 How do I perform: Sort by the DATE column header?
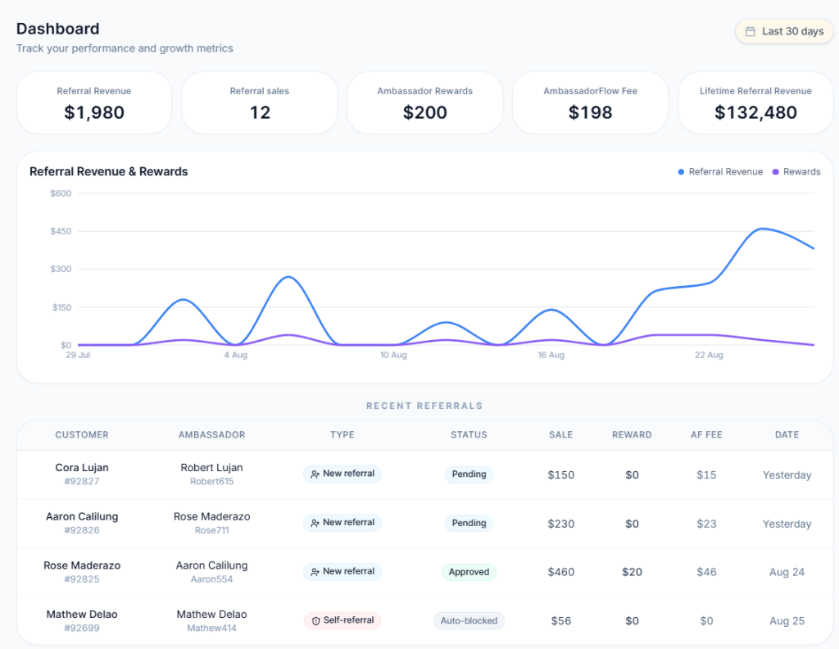[787, 435]
